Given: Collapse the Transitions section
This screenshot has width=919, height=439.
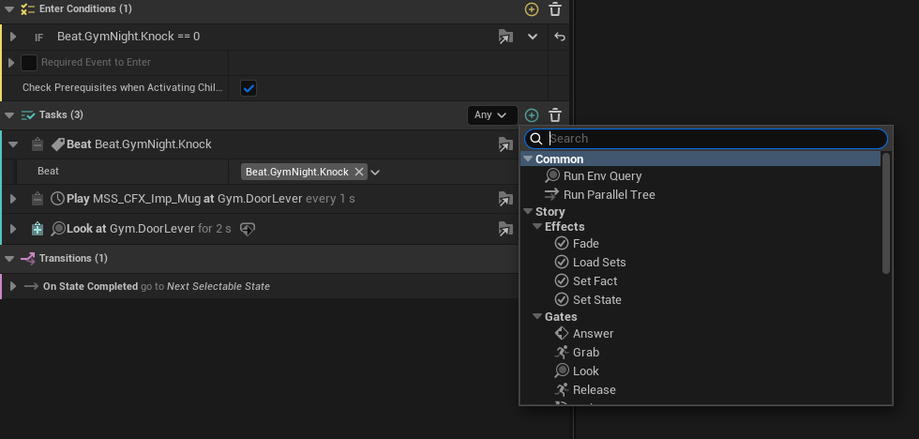Looking at the screenshot, I should [8, 259].
